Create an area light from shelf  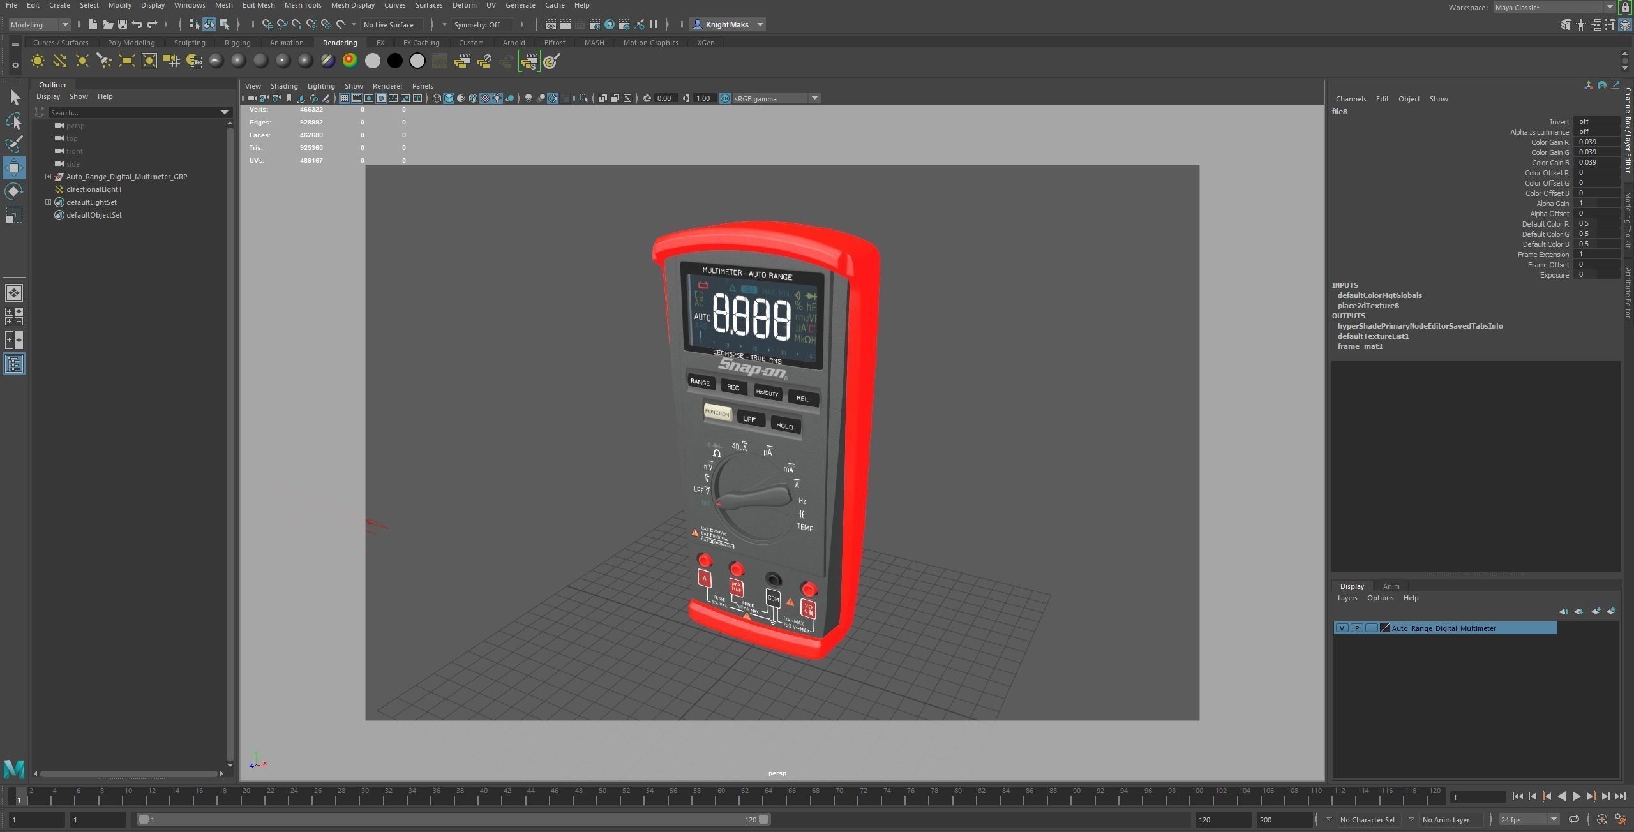(x=127, y=61)
